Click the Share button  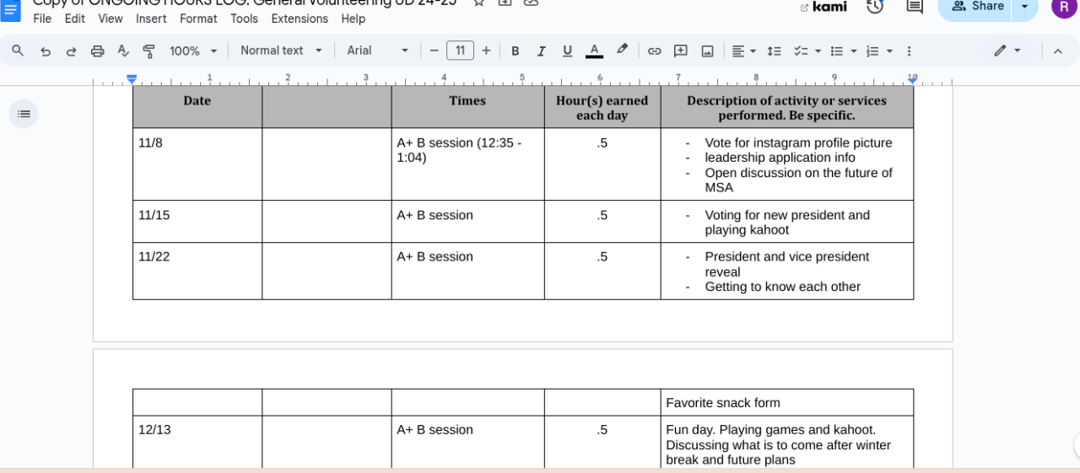[x=975, y=7]
